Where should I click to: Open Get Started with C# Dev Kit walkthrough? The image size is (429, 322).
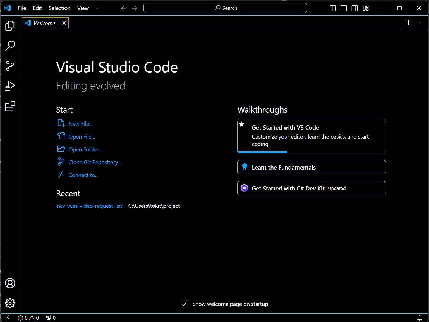coord(311,188)
